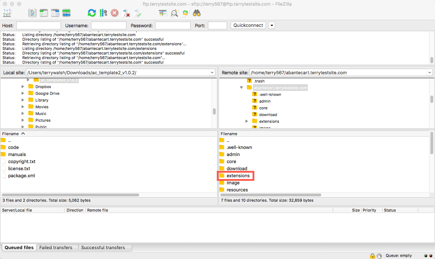
Task: Search for files with the binoculars icon
Action: [197, 13]
